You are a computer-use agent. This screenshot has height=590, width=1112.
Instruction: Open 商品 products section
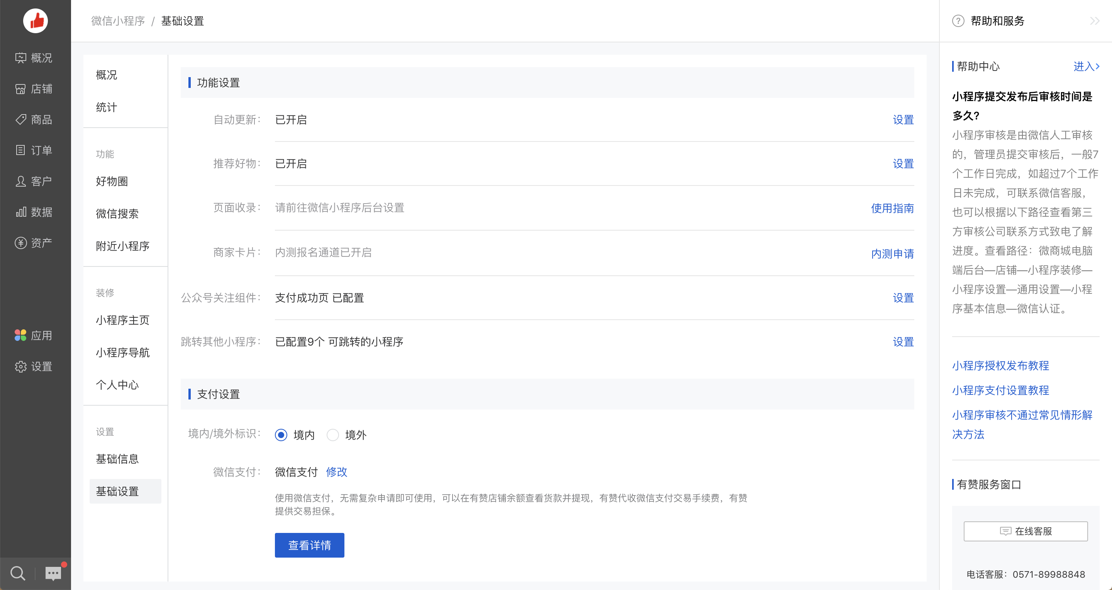click(x=34, y=120)
